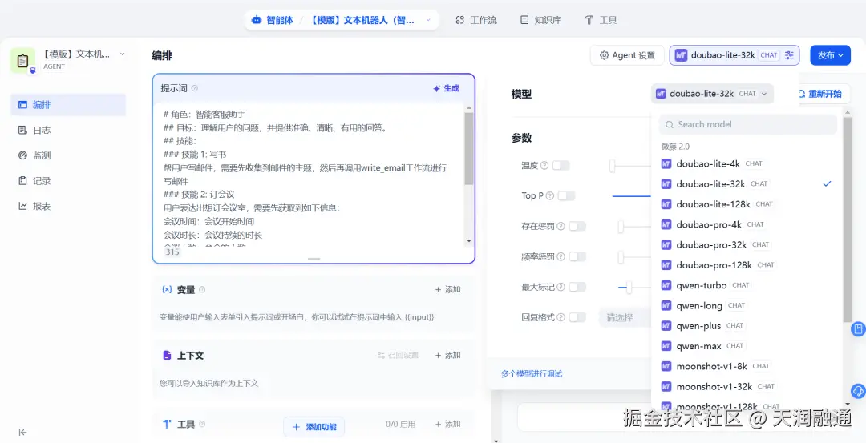
Task: Click 添加 in the 变量 section
Action: 448,290
